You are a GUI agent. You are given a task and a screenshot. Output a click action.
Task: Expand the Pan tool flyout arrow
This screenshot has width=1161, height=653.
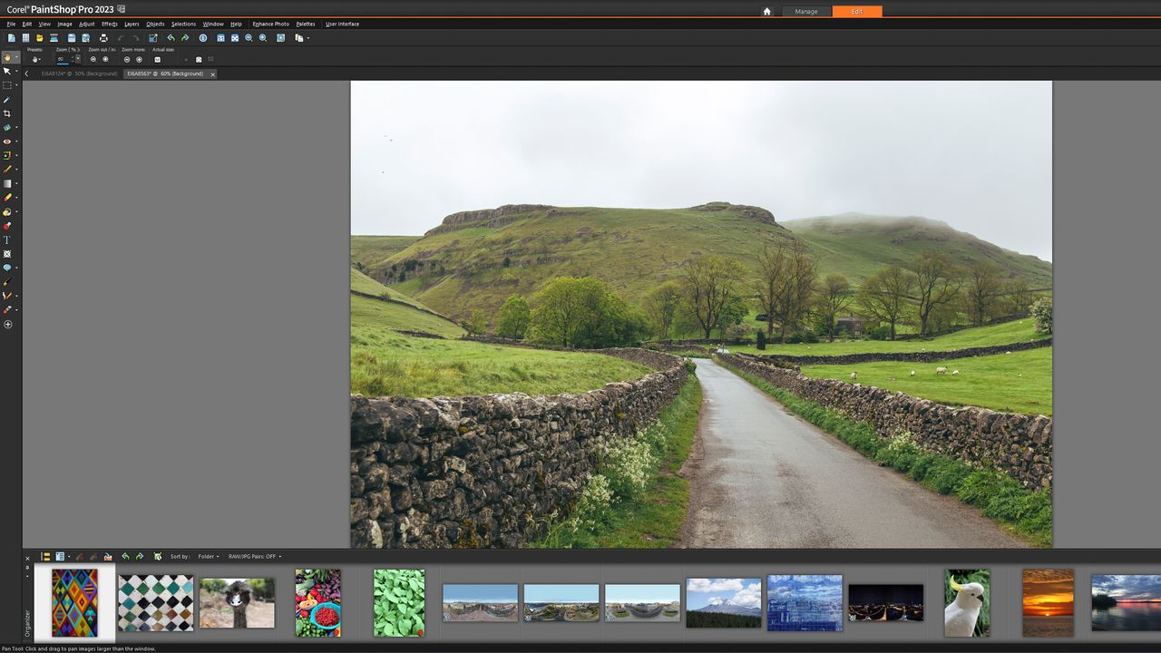[16, 57]
